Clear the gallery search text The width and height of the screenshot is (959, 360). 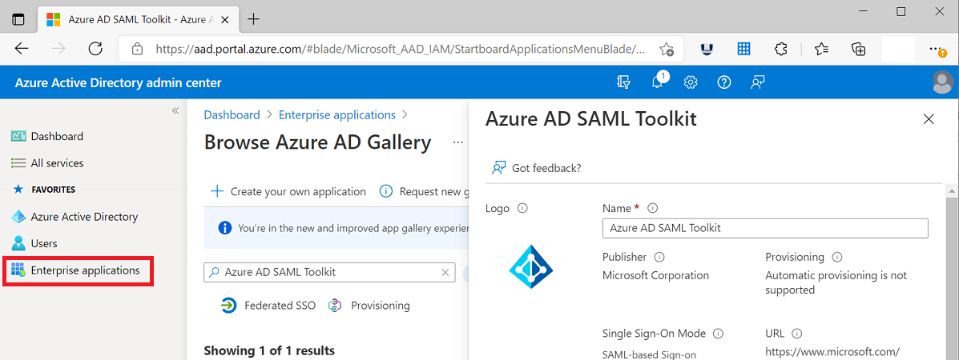pos(445,273)
